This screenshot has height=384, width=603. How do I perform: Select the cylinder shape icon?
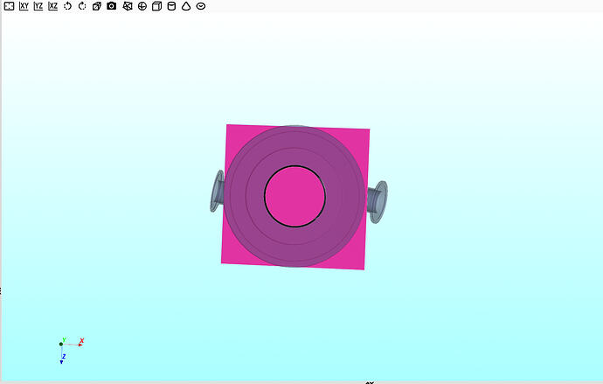171,6
